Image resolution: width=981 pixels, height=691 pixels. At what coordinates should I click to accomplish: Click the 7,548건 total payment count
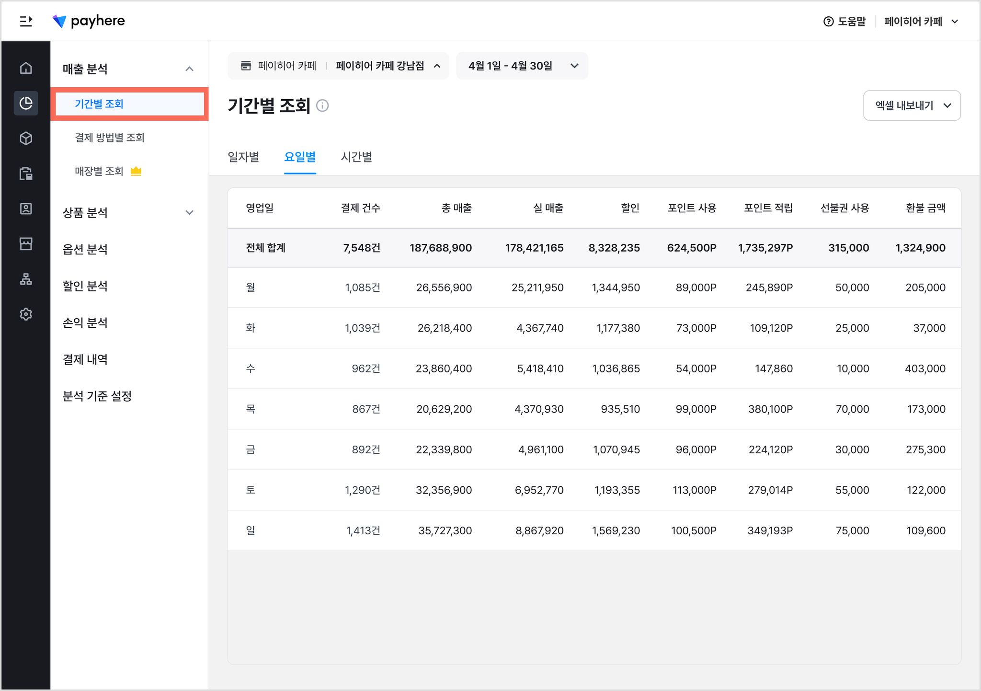tap(362, 248)
